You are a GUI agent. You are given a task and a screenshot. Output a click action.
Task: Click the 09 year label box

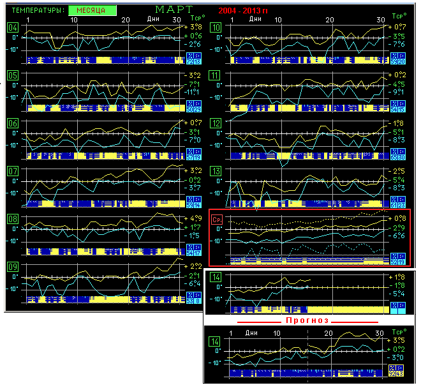coord(12,266)
